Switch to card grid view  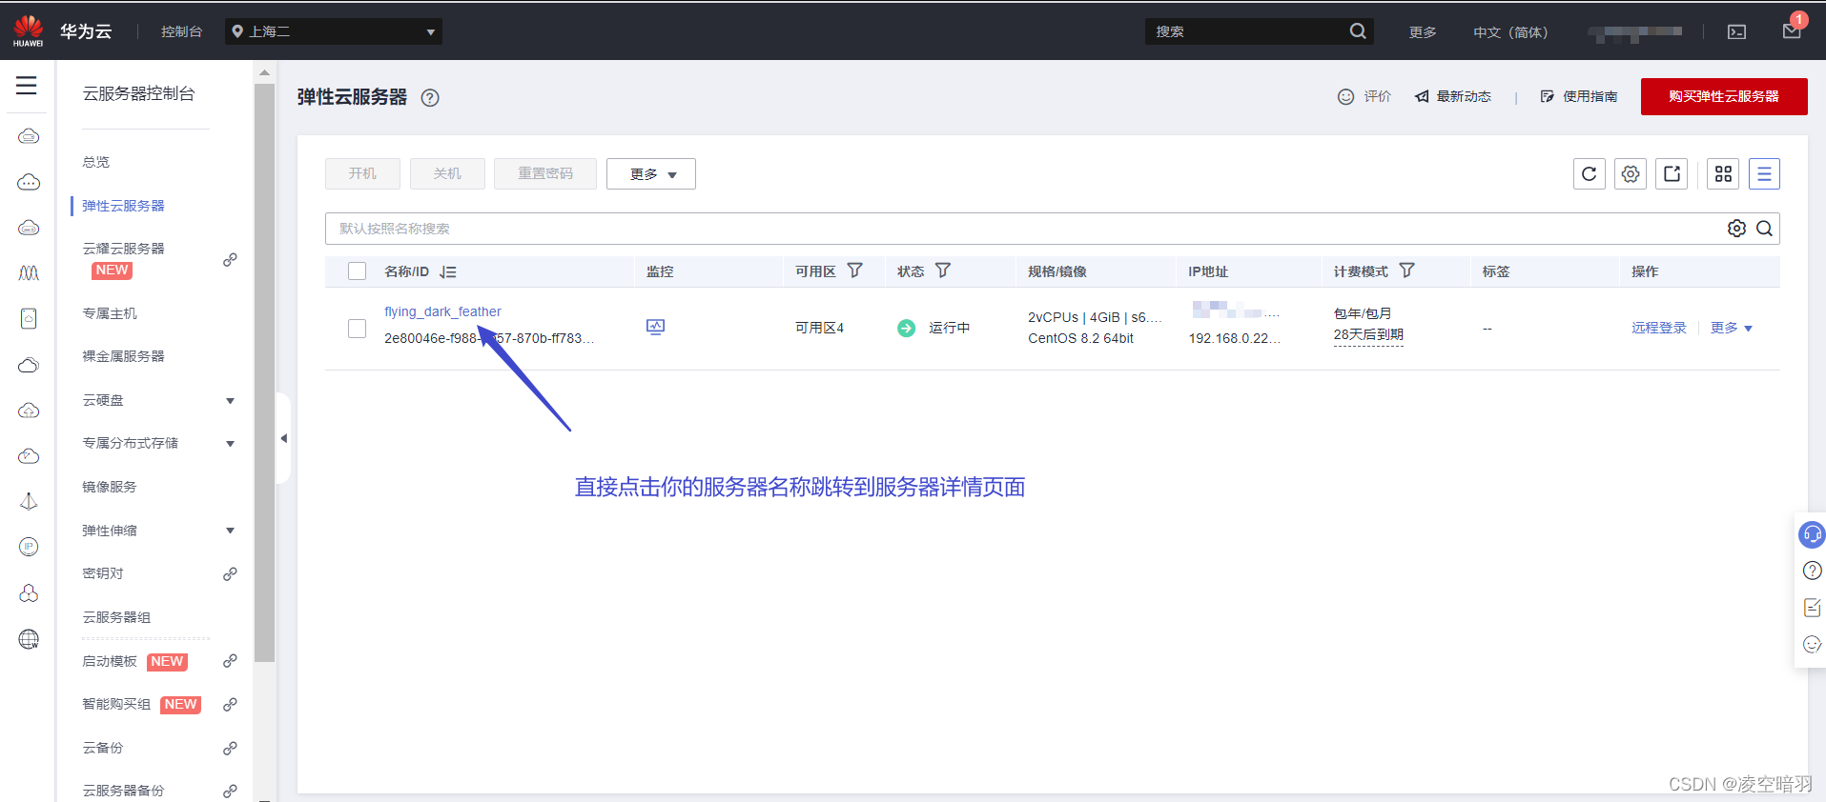[1723, 174]
